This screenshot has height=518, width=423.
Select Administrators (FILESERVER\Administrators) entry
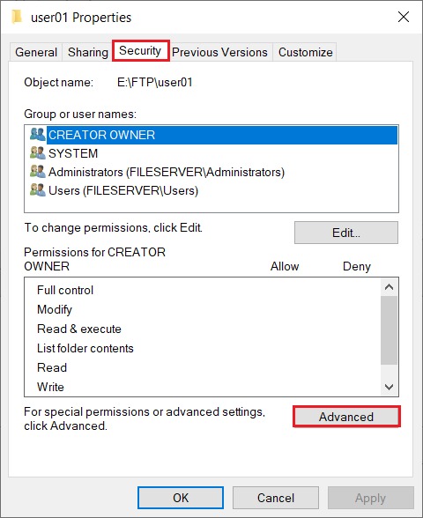tap(167, 172)
